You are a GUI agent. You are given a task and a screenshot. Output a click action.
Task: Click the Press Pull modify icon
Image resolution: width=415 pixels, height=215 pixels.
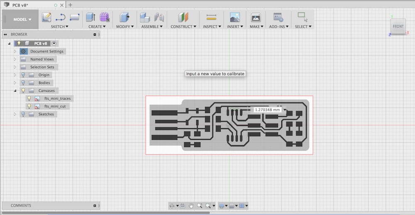(124, 17)
